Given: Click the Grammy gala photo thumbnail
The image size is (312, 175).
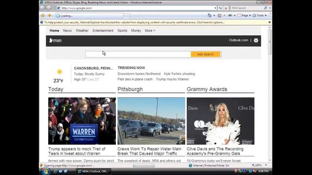Looking at the screenshot, I should 220,121.
